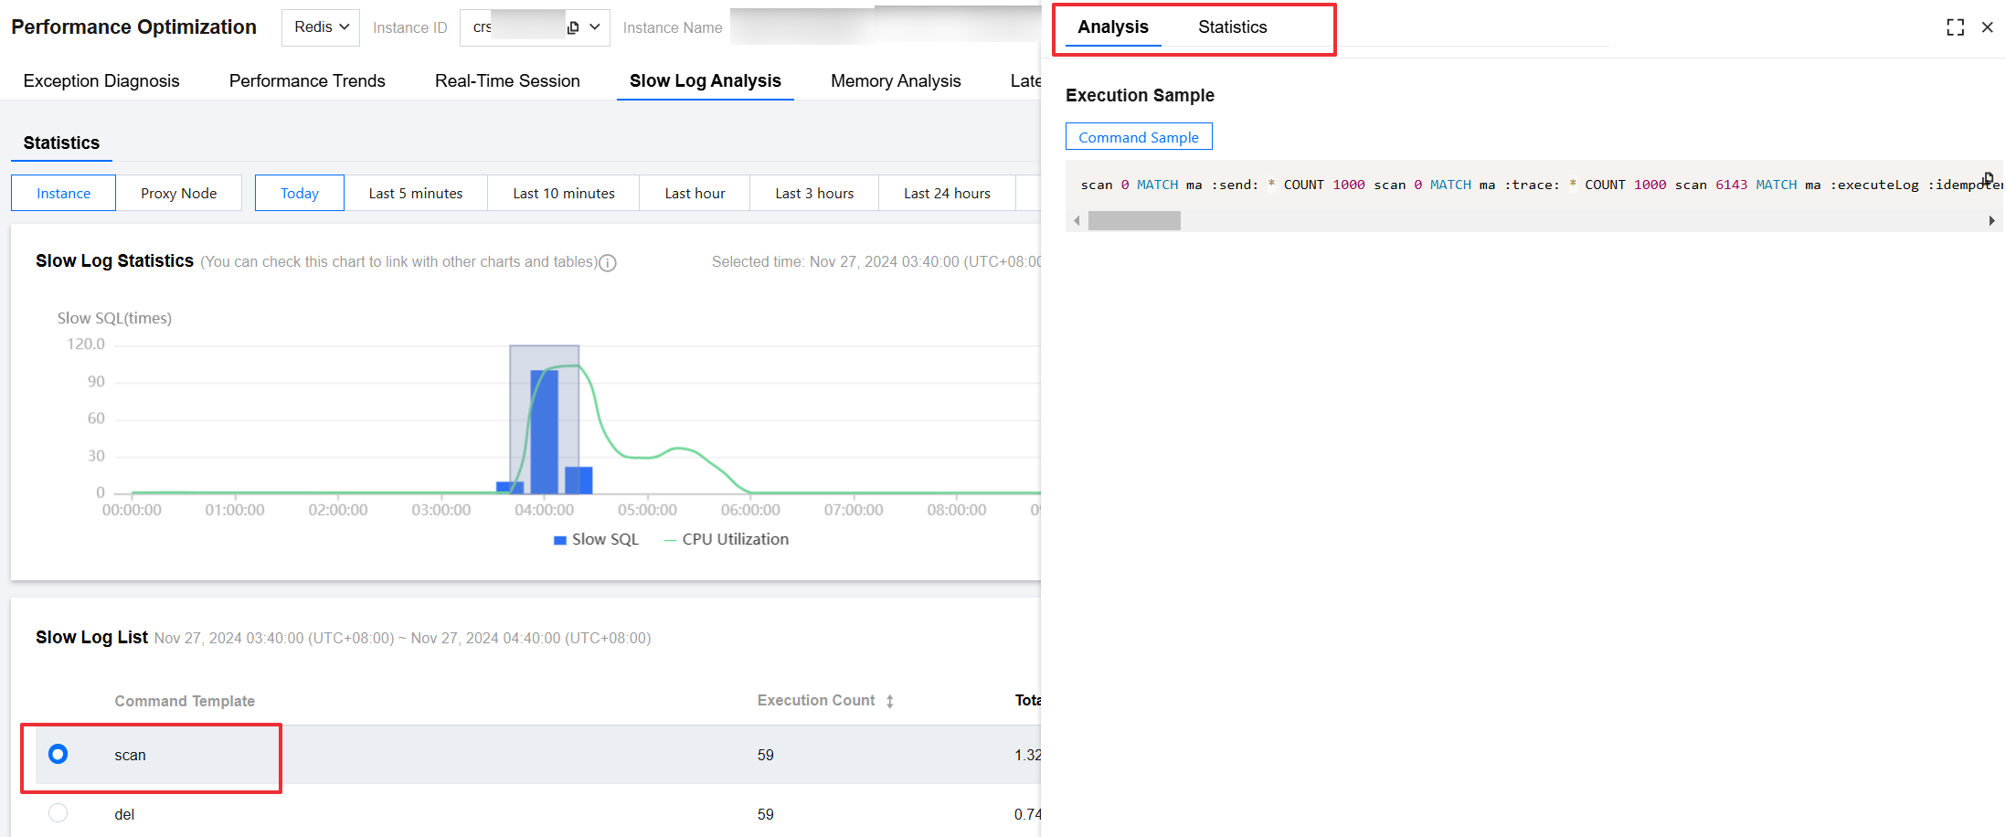This screenshot has height=837, width=2006.
Task: Select the scan command radio button
Action: (58, 755)
